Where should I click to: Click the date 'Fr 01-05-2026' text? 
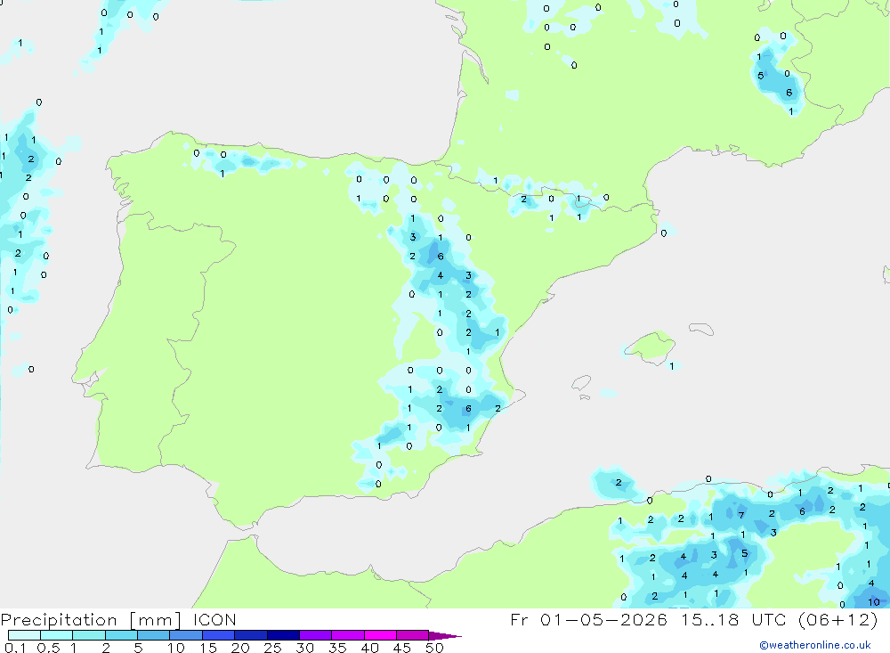click(x=588, y=619)
